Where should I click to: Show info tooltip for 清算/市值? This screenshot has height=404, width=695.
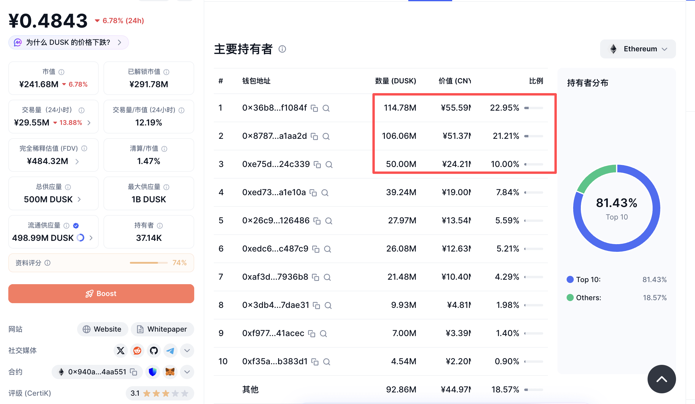coord(164,149)
